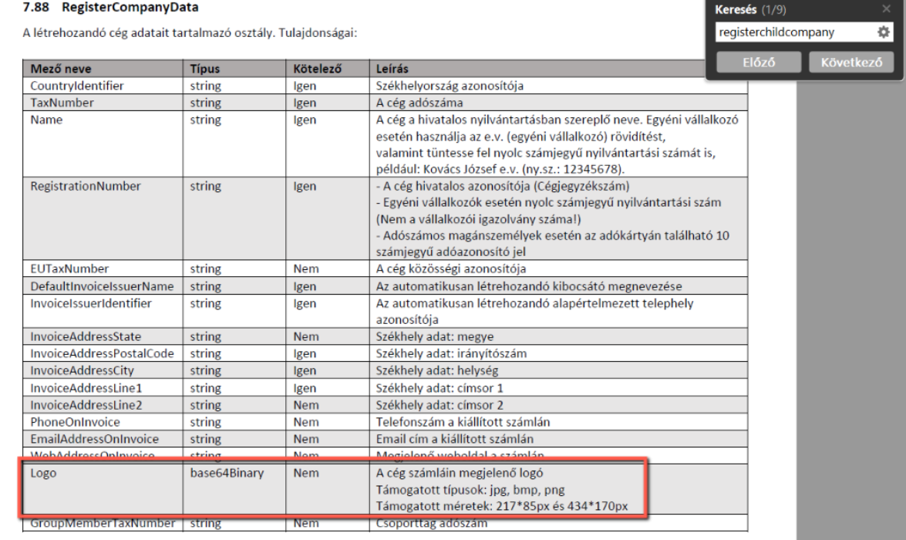
Task: Click 'Nem' in the EUTaxNumber row
Action: coord(305,269)
